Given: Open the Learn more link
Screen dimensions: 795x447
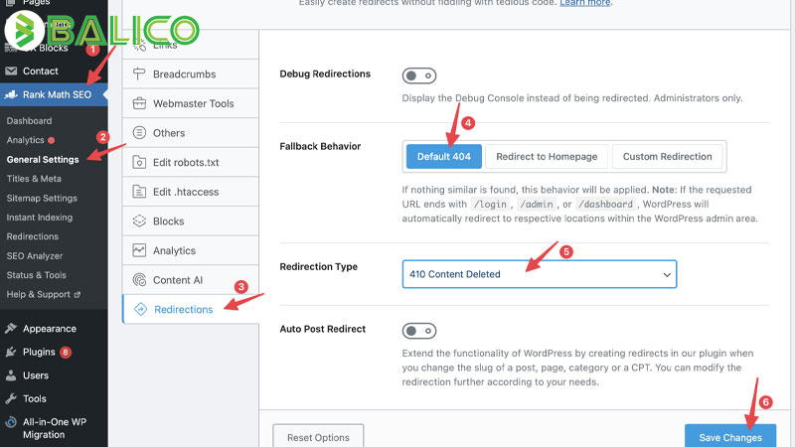Looking at the screenshot, I should click(x=584, y=3).
